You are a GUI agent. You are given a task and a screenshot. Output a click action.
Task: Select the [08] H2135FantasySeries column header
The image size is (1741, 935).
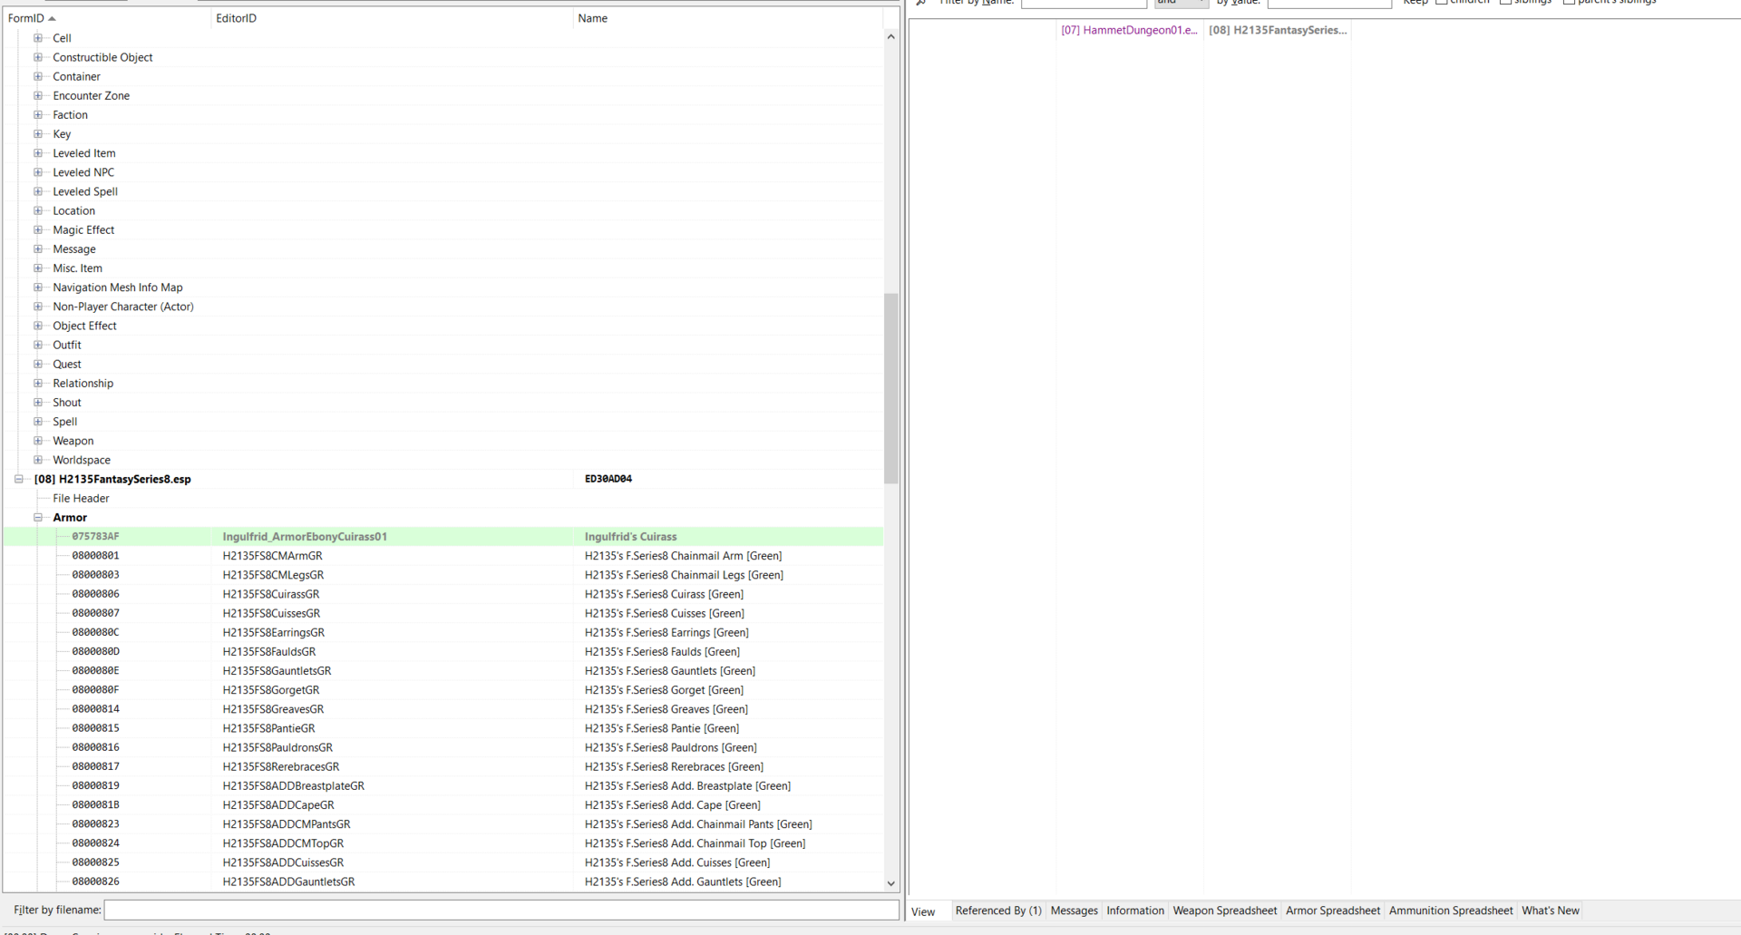(x=1278, y=30)
